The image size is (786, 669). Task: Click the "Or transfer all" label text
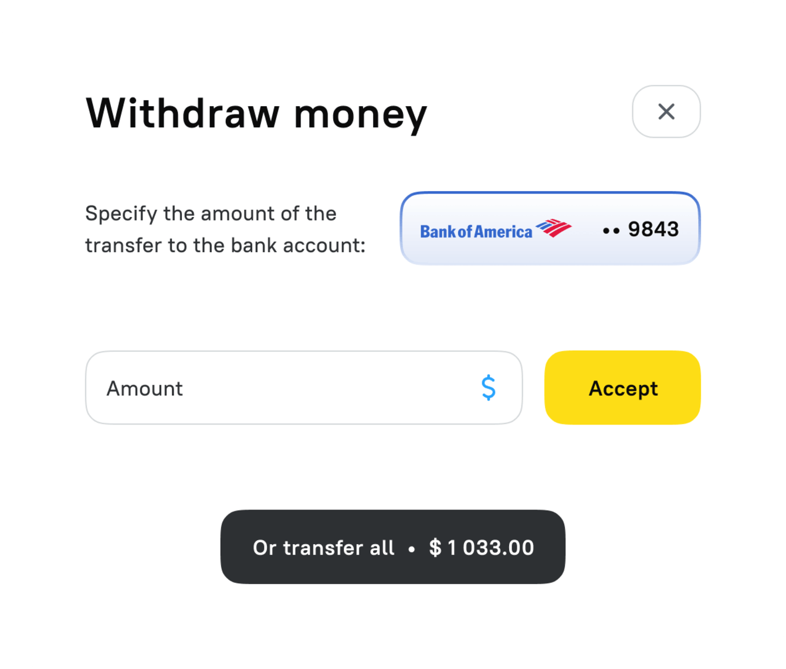[x=323, y=548]
